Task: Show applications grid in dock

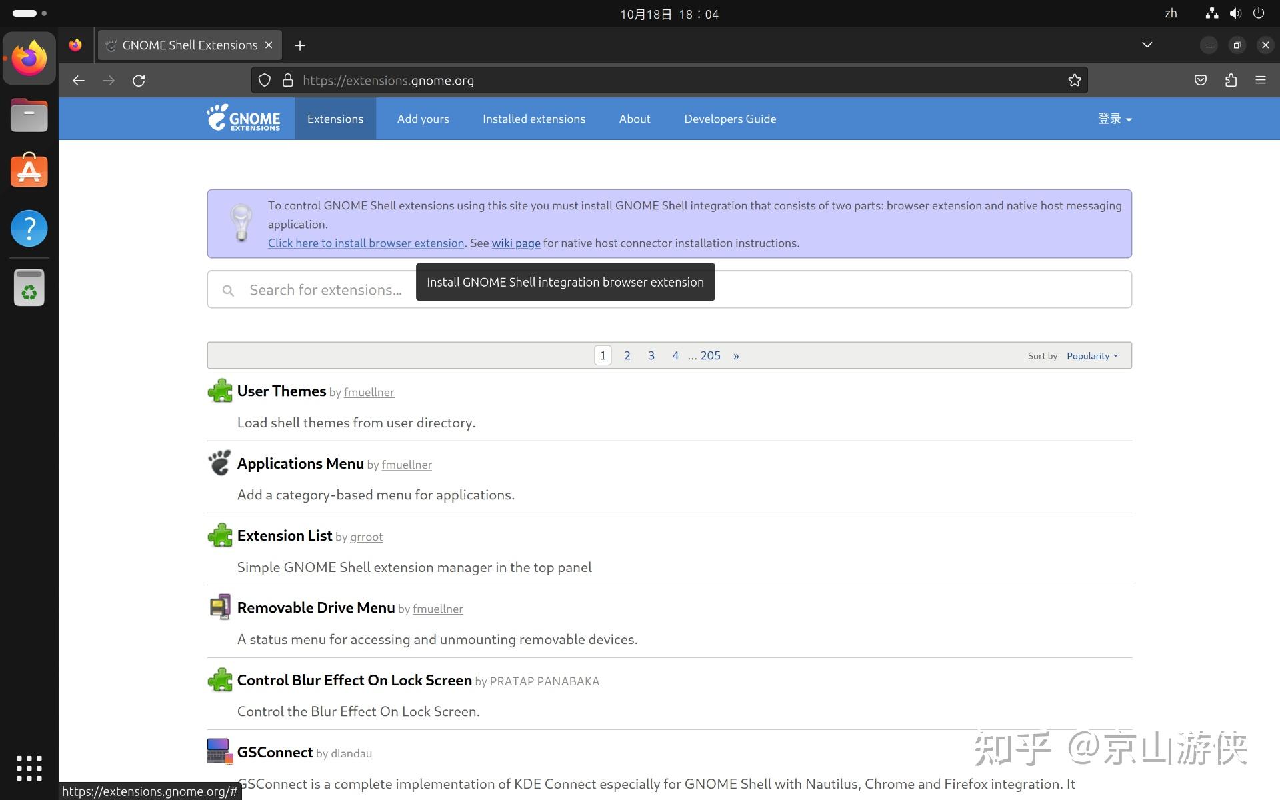Action: pyautogui.click(x=29, y=768)
